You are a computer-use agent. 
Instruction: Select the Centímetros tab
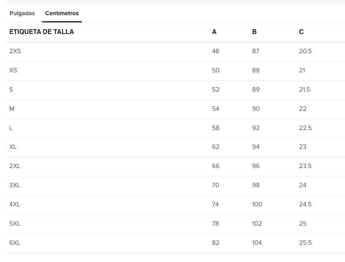[x=62, y=13]
